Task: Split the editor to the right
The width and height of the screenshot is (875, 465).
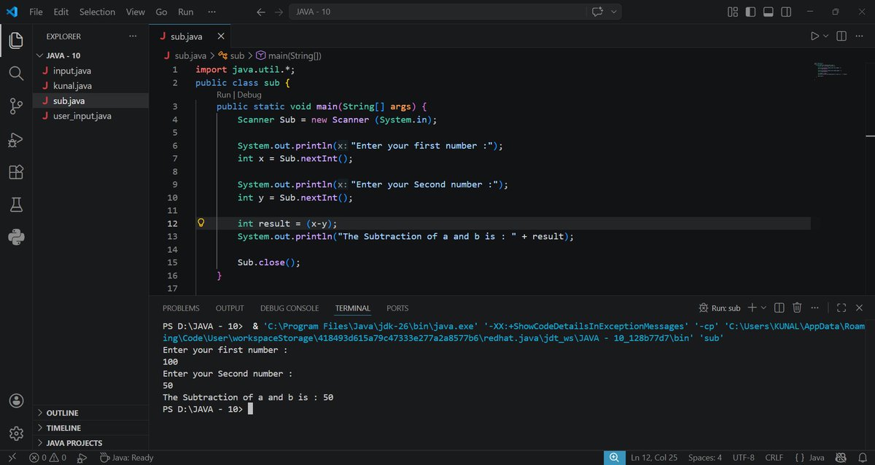Action: (841, 36)
